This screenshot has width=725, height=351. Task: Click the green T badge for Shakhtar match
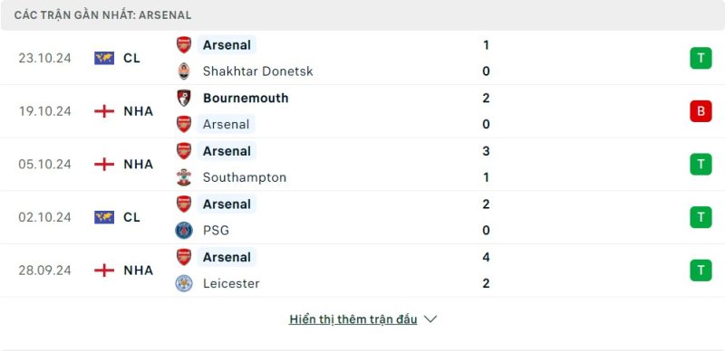[x=701, y=58]
